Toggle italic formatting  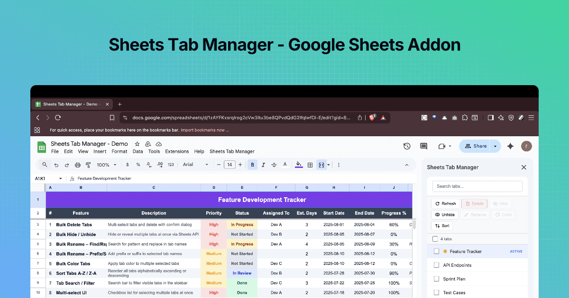(x=263, y=165)
